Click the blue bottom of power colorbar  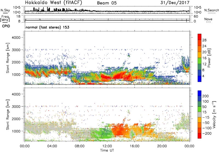pos(200,79)
